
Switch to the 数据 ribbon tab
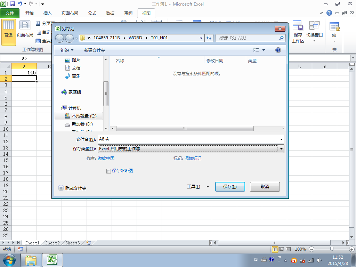[110, 13]
